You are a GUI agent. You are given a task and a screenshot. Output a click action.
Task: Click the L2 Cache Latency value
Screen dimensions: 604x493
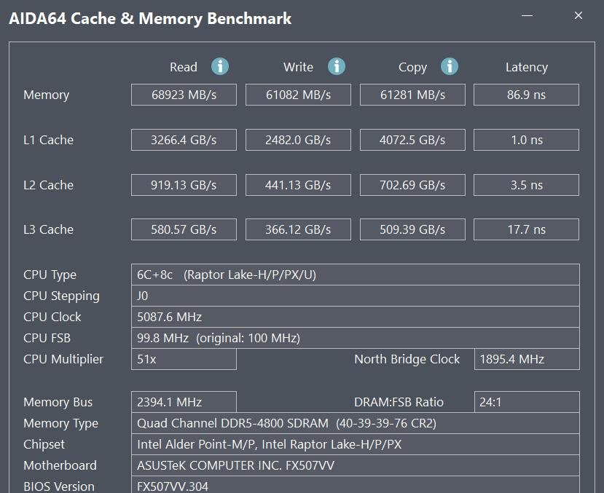tap(526, 185)
